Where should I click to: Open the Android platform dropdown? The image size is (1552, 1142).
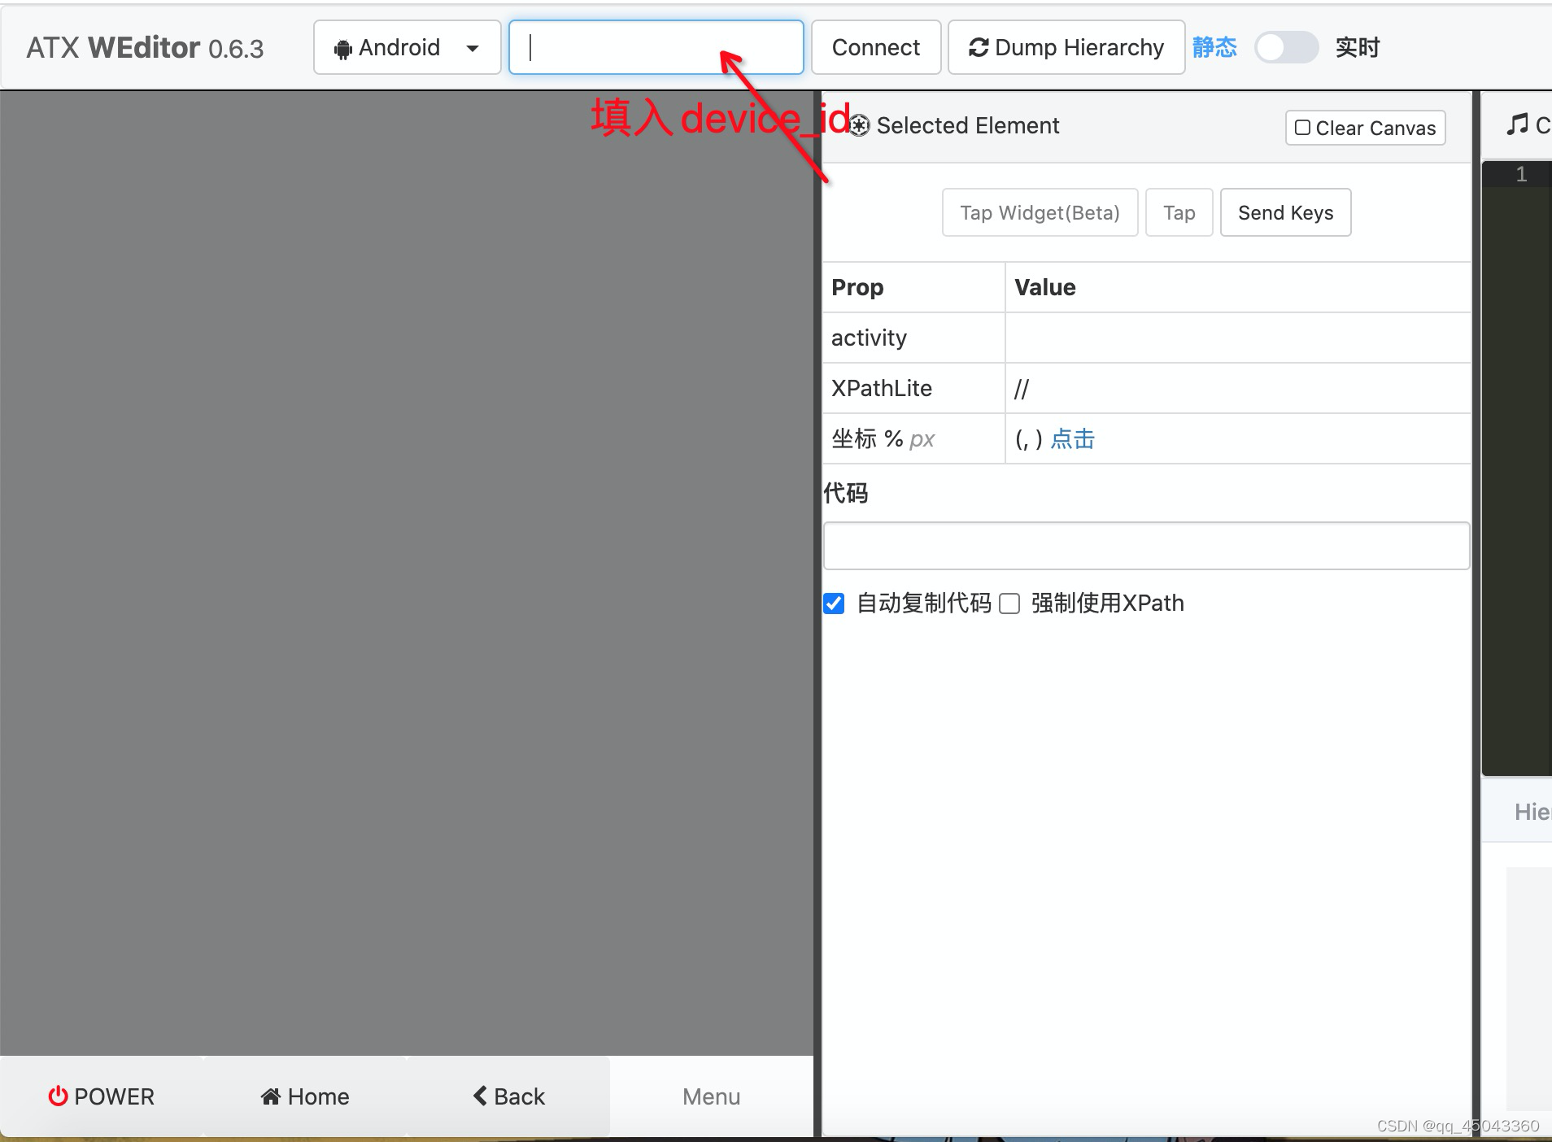(472, 47)
